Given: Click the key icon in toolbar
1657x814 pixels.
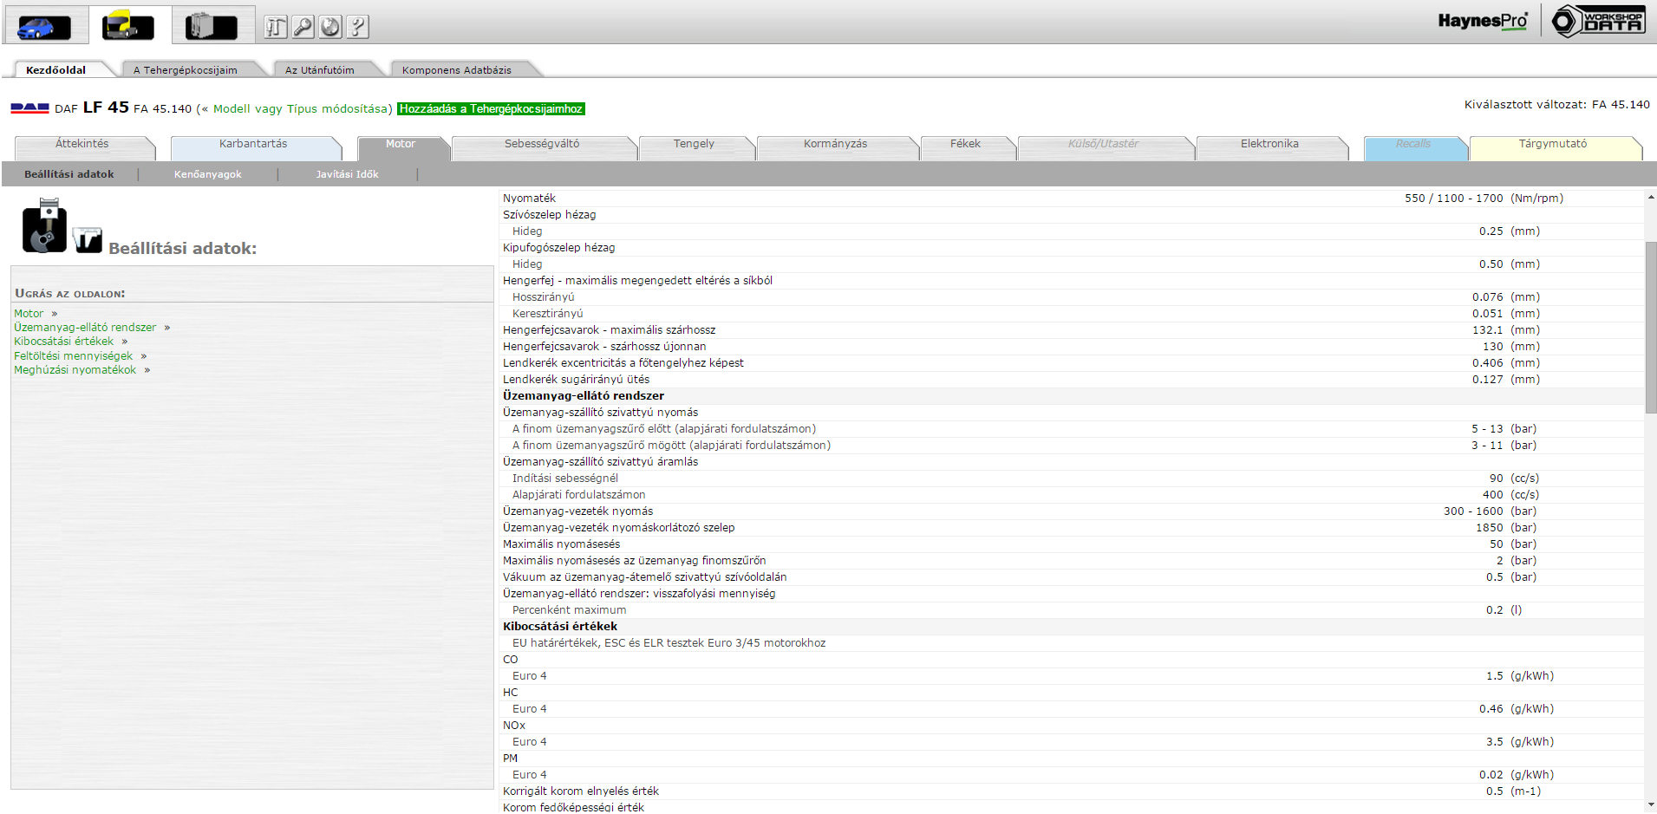Looking at the screenshot, I should (x=303, y=27).
